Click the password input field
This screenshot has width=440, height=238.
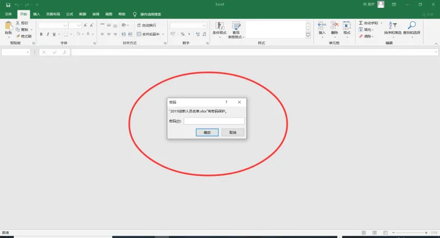click(x=214, y=121)
